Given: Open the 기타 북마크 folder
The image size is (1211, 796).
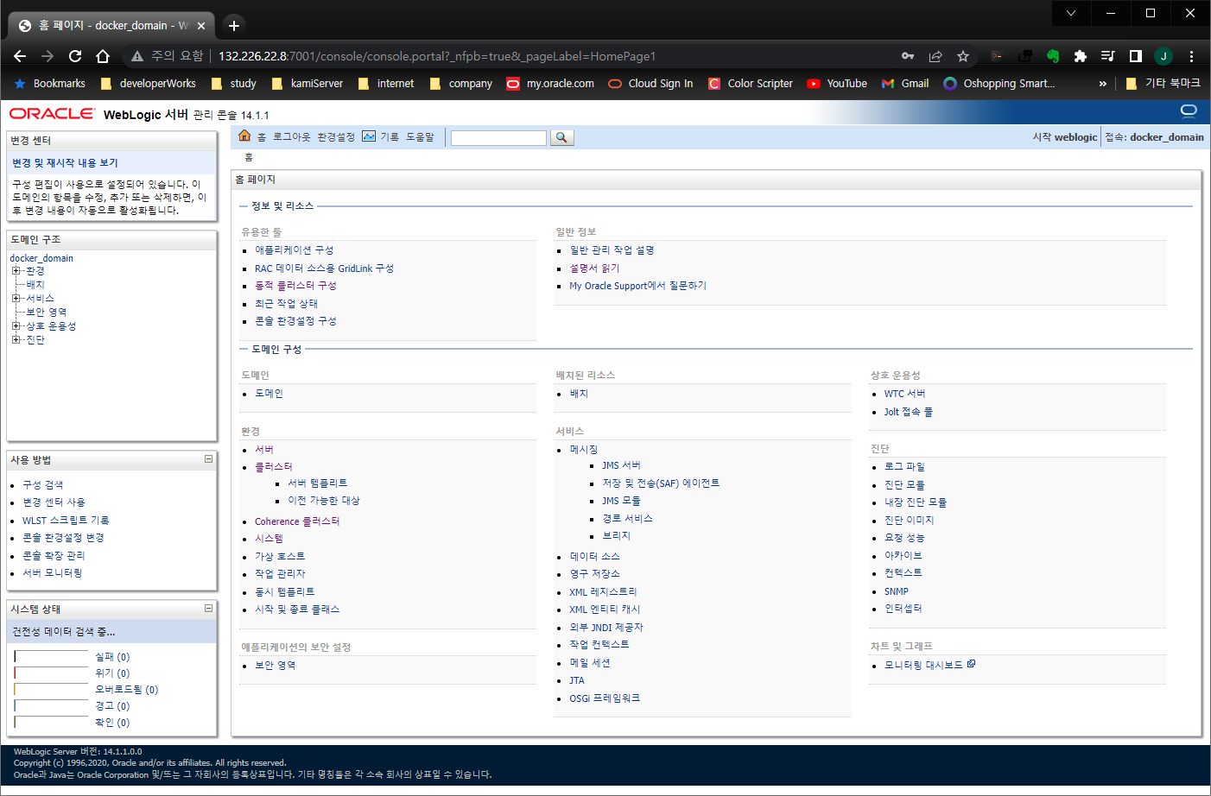Looking at the screenshot, I should pos(1163,84).
